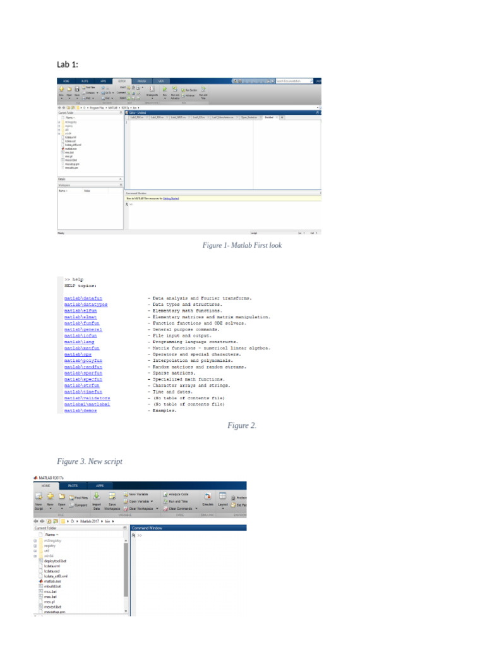Open the Clear Commands dropdown in lower MATLAB
Screen dimensions: 485x647
196,509
